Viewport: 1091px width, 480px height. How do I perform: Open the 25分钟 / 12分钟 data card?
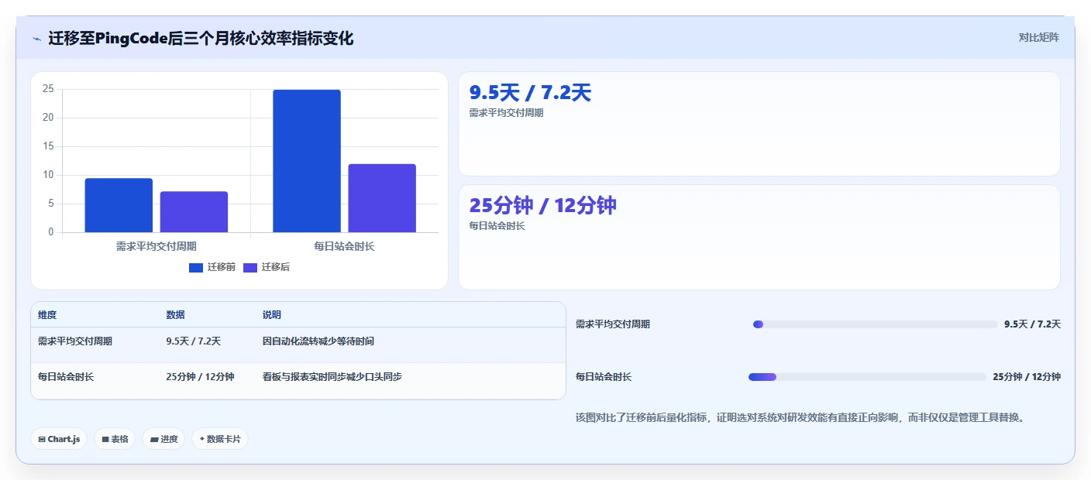(759, 237)
